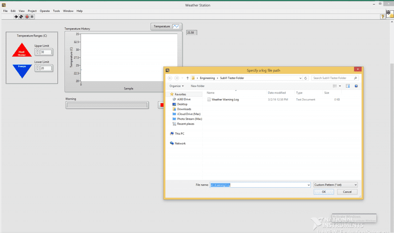Viewport: 394px width, 233px height.
Task: Click the OK button in file dialog
Action: [324, 192]
